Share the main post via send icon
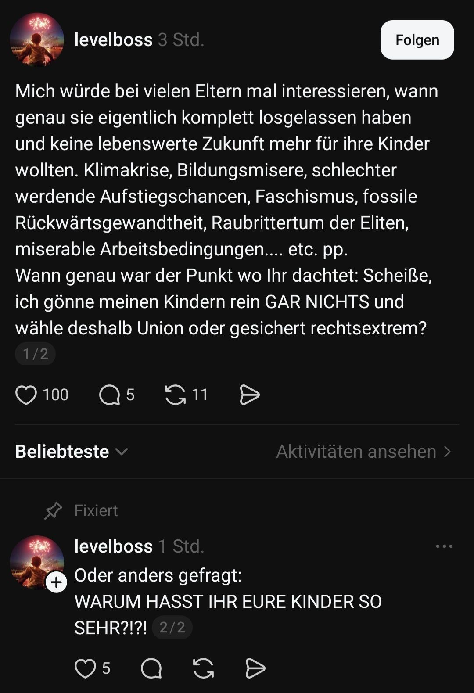 coord(250,395)
